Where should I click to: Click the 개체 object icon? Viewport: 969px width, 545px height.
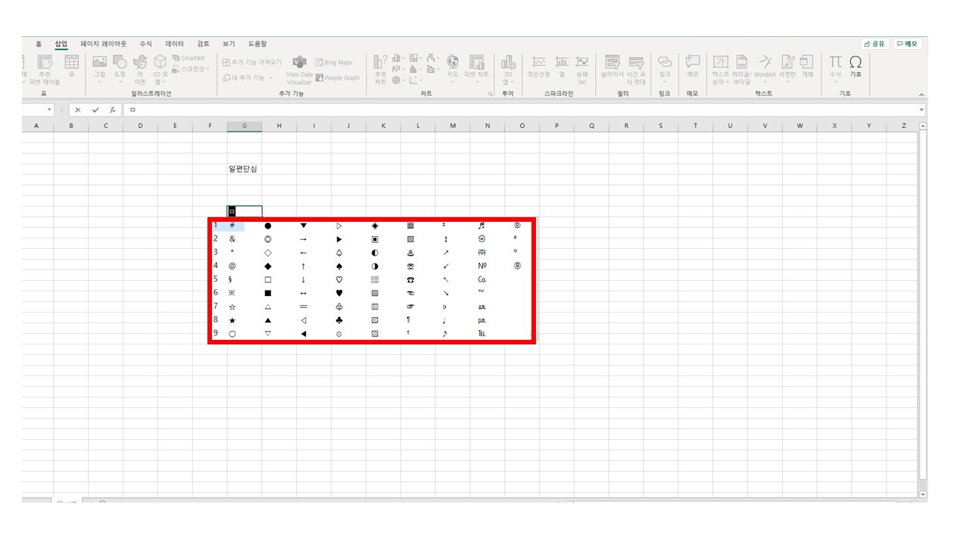(808, 67)
